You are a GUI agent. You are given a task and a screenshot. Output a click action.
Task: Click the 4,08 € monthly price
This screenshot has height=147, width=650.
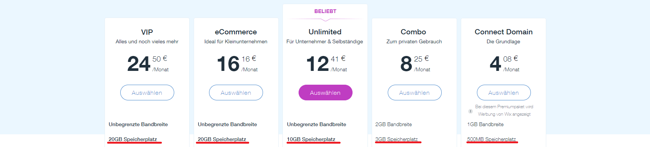point(504,63)
